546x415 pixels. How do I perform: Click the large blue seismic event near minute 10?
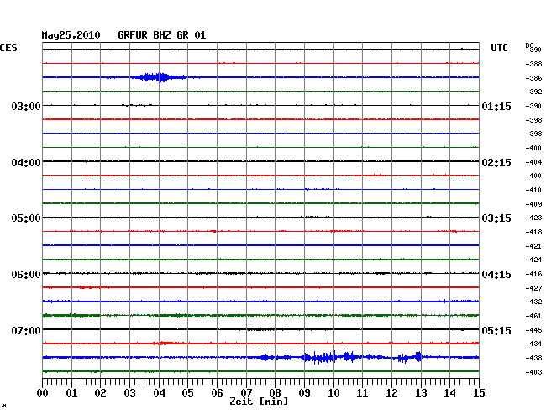[x=329, y=357]
